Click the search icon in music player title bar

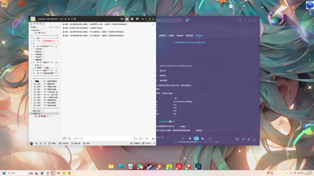coord(240,21)
